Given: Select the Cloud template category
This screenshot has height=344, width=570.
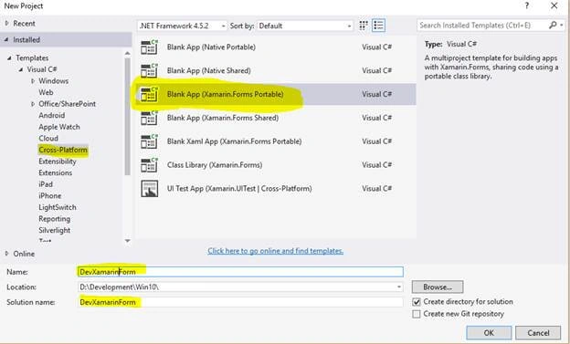Looking at the screenshot, I should pos(48,139).
